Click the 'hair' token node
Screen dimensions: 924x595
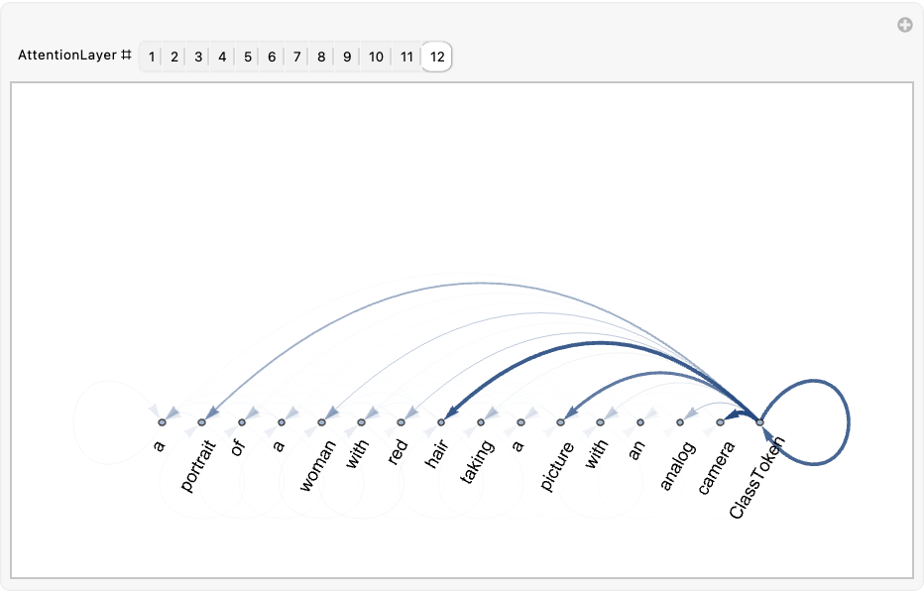point(441,422)
